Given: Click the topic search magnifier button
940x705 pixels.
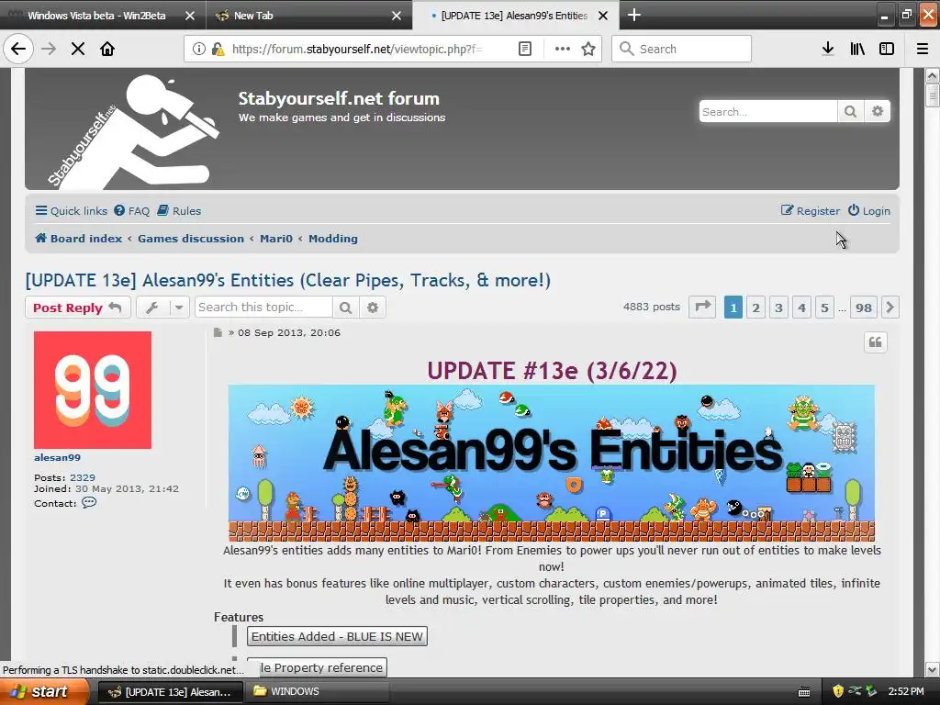Looking at the screenshot, I should (345, 308).
